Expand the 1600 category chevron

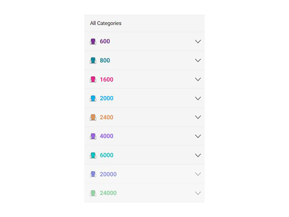click(197, 79)
